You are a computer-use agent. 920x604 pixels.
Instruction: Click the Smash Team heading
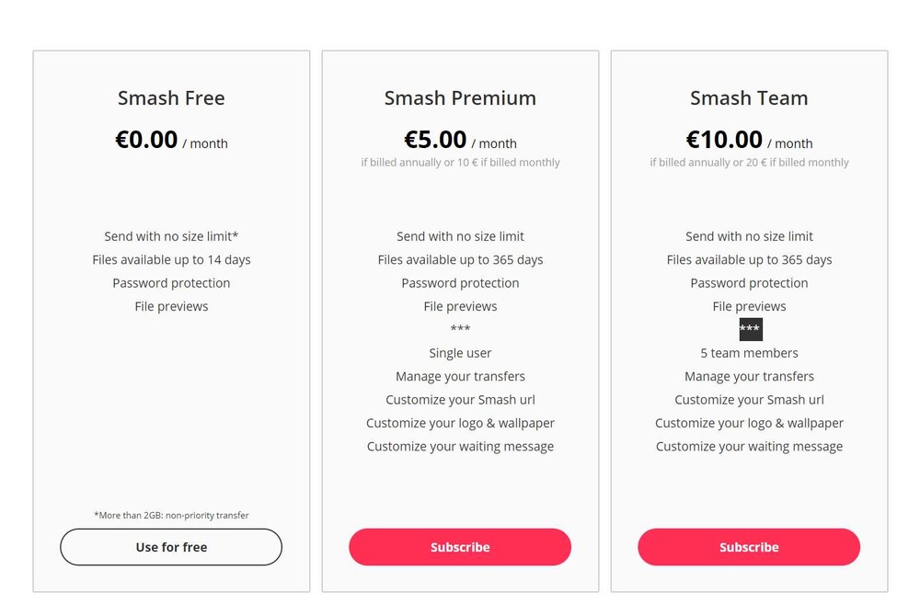tap(749, 98)
